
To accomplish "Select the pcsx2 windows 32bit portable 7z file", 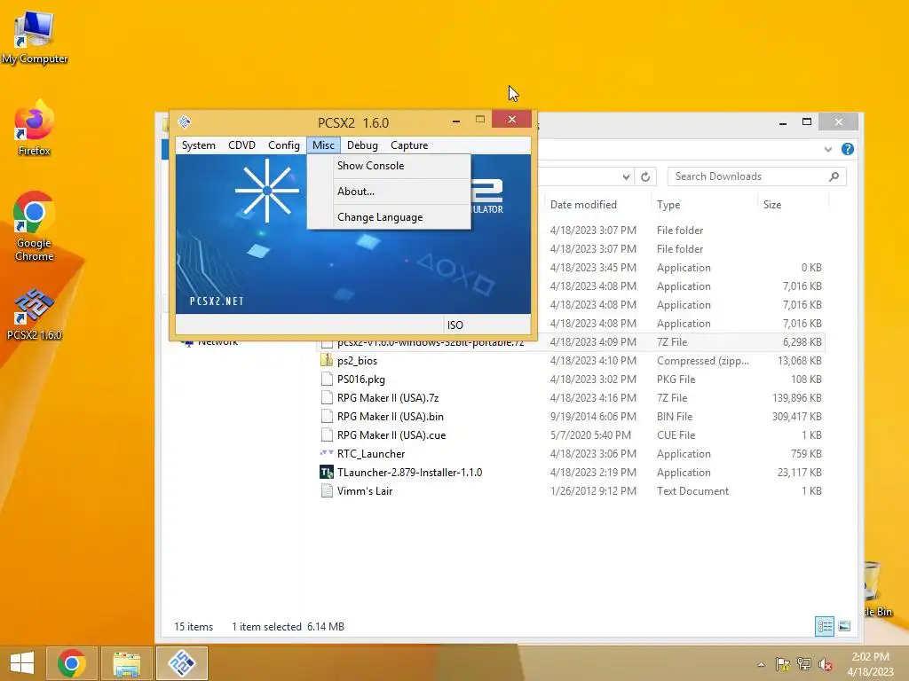I will coord(431,343).
